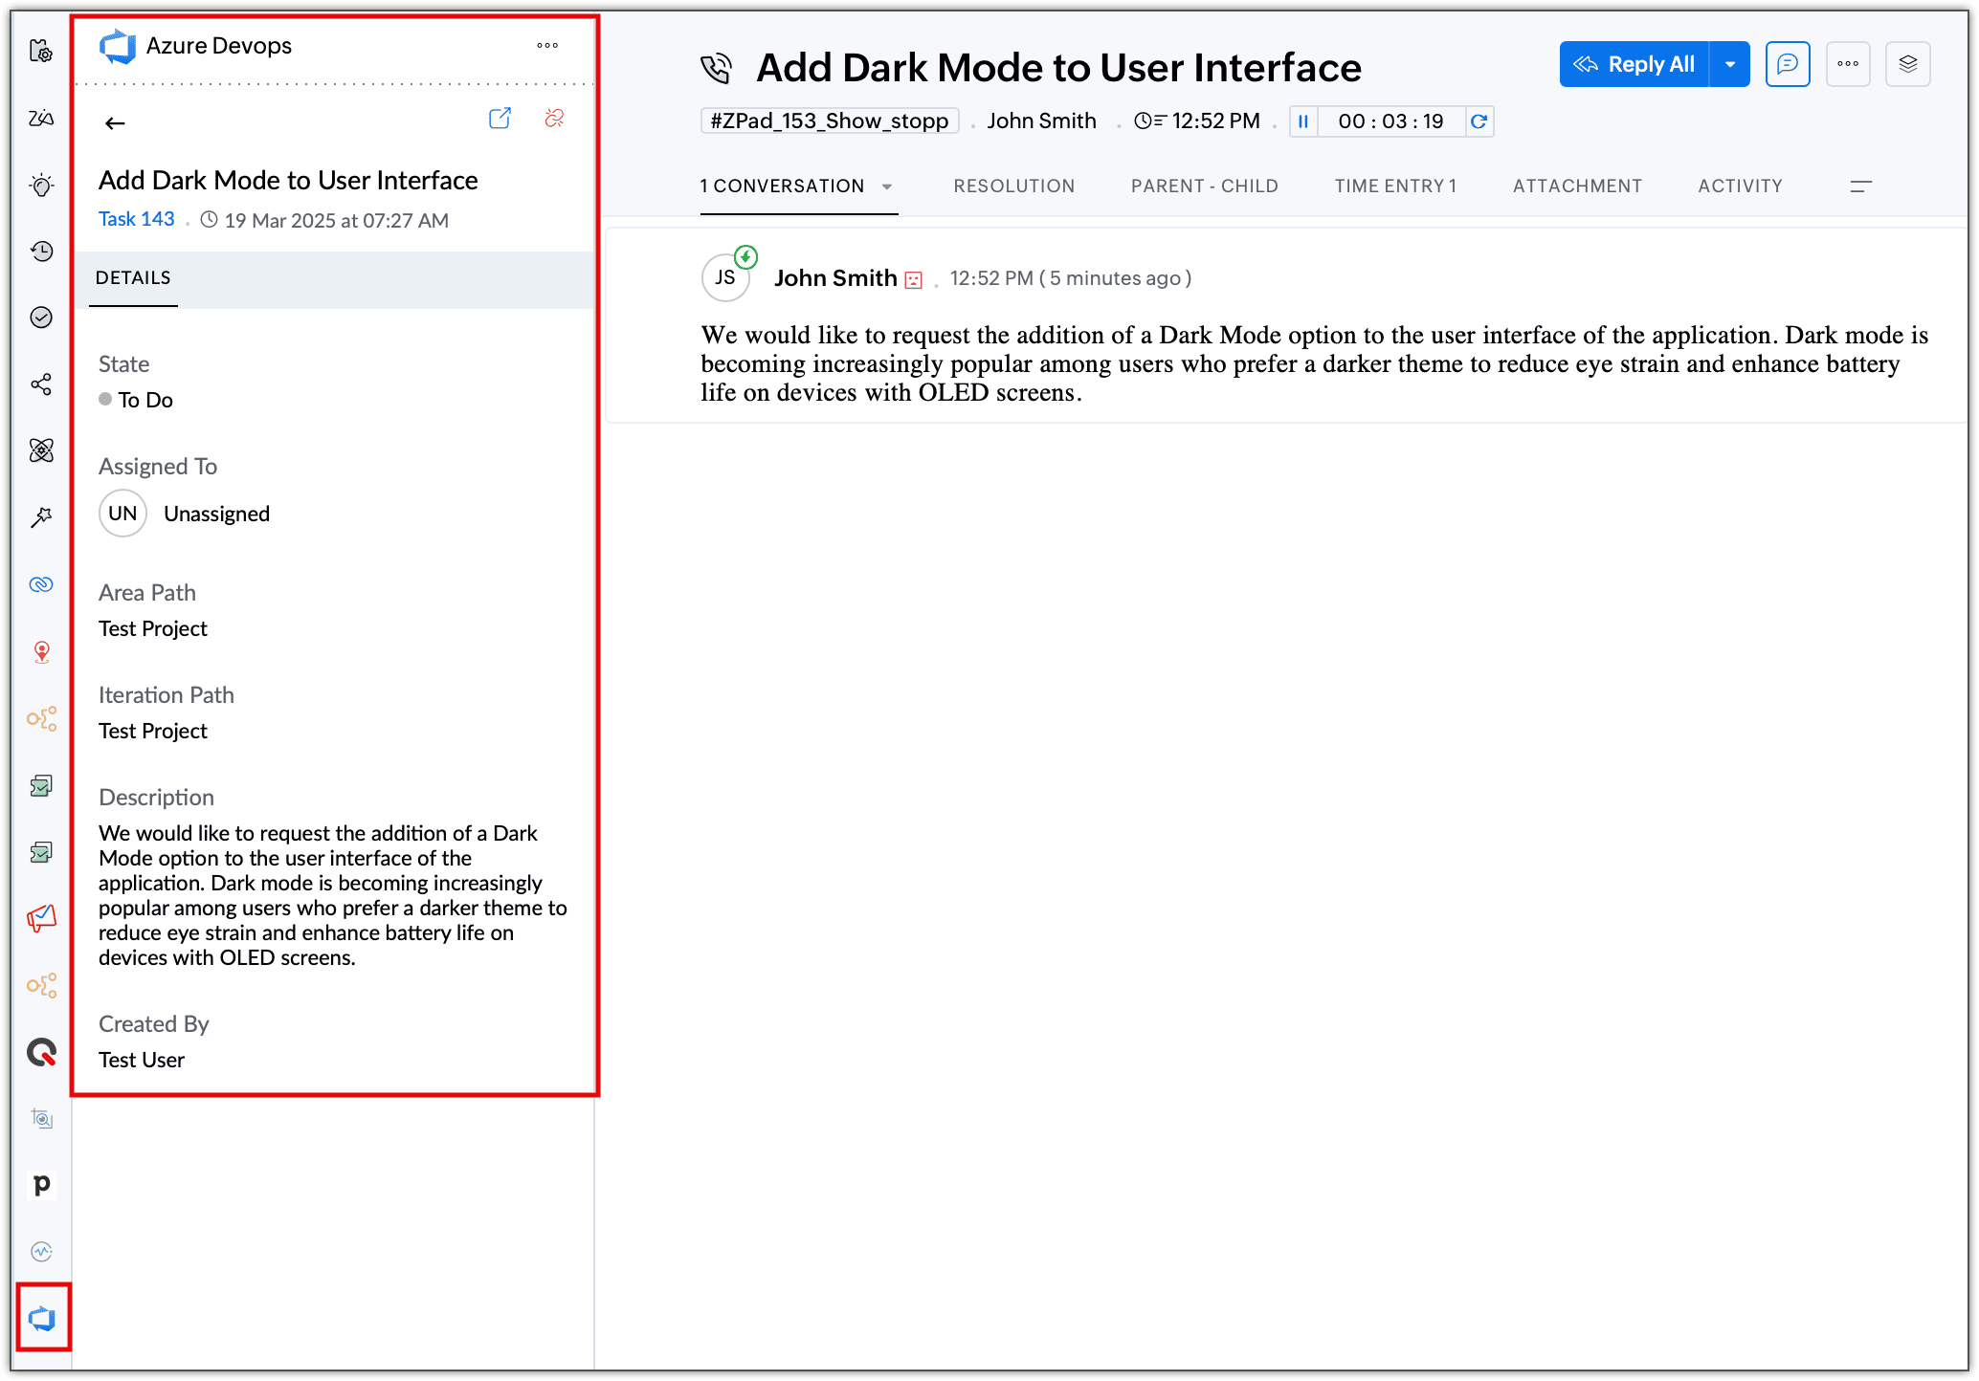Open work item in new window icon
Viewport: 1979px width, 1381px height.
[500, 119]
